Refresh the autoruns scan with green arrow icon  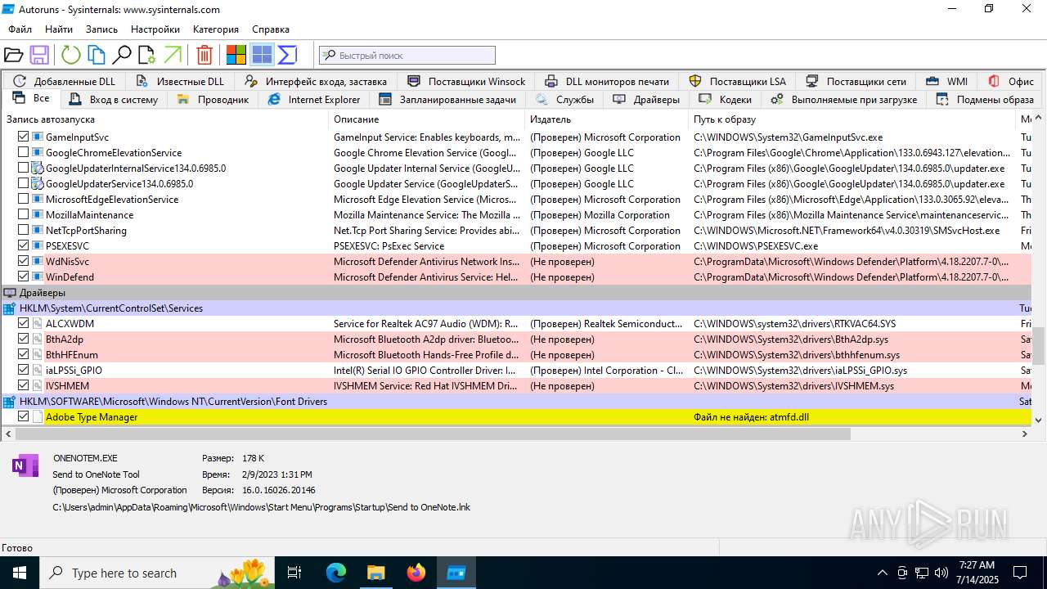71,55
